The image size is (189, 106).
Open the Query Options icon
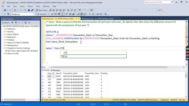[59, 14]
